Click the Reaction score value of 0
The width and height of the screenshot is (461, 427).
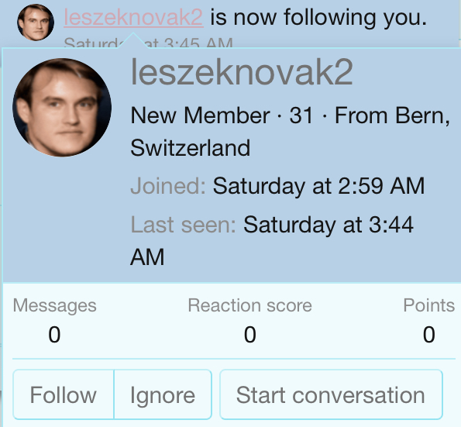point(250,334)
